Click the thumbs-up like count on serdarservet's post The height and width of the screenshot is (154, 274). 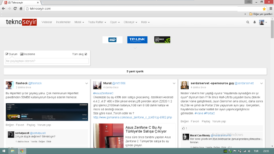point(184,128)
